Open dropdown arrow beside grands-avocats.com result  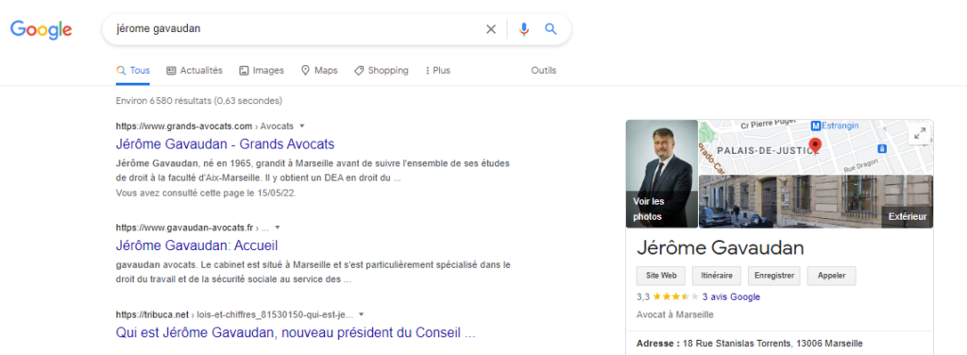pos(302,126)
